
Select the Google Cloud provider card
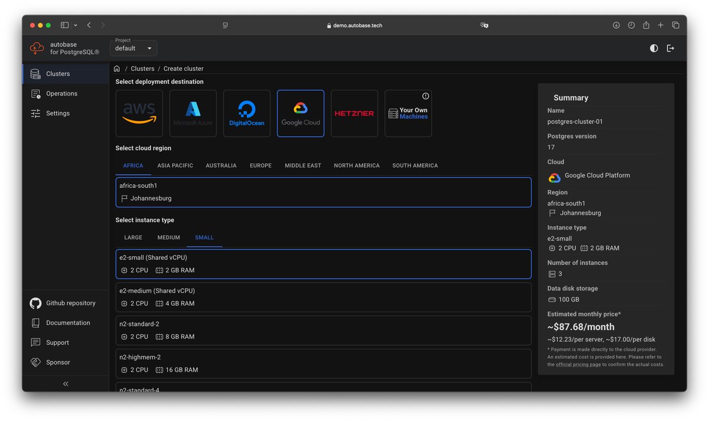point(301,113)
